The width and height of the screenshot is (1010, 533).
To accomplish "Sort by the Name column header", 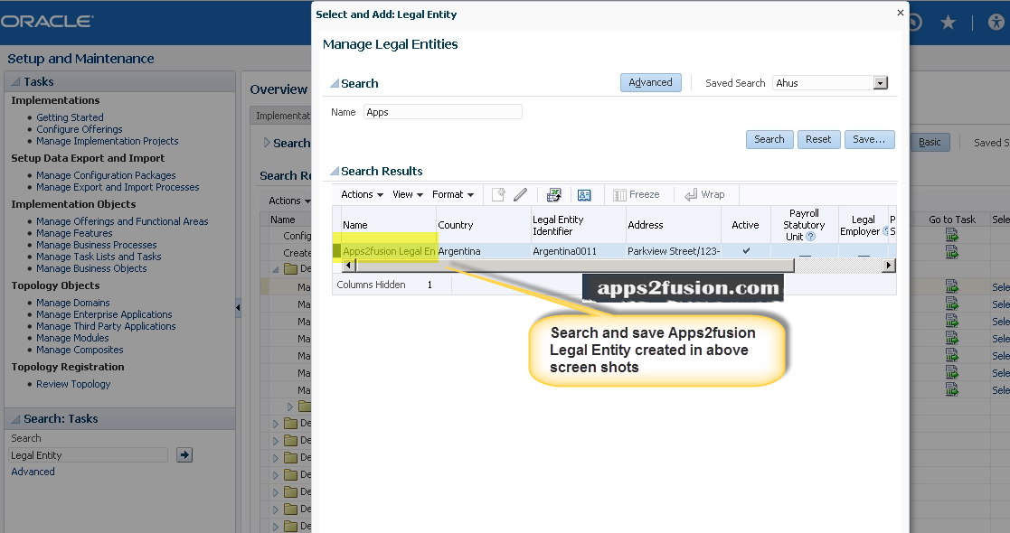I will [x=388, y=225].
